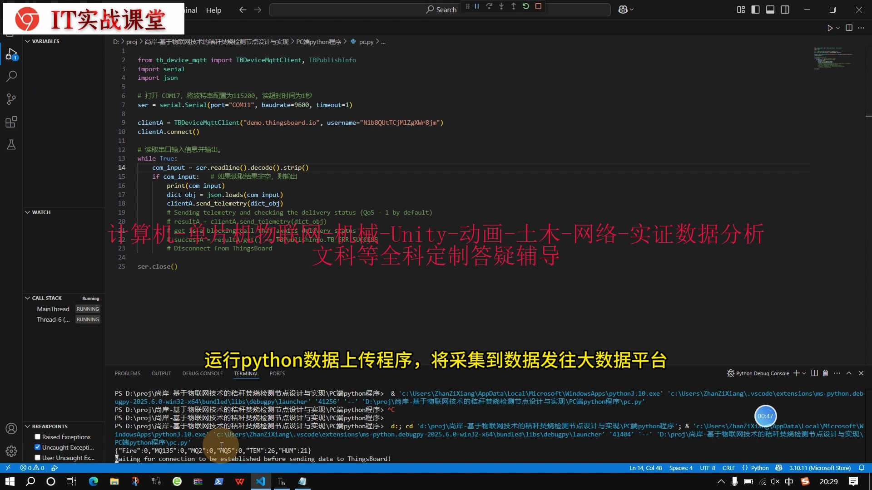This screenshot has height=490, width=872.
Task: Open the Testing flask view
Action: 11,144
